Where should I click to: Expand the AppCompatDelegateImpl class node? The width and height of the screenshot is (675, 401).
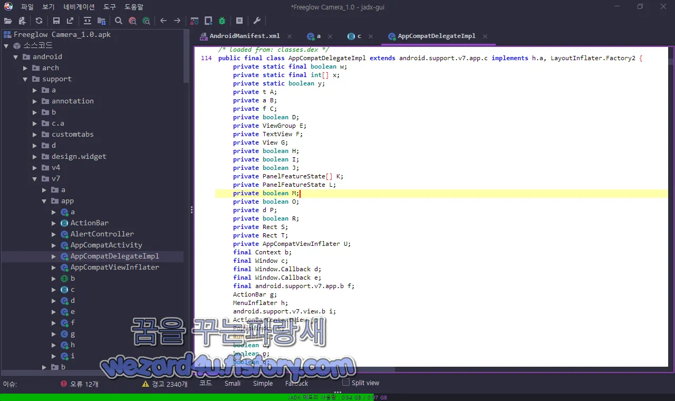coord(54,256)
